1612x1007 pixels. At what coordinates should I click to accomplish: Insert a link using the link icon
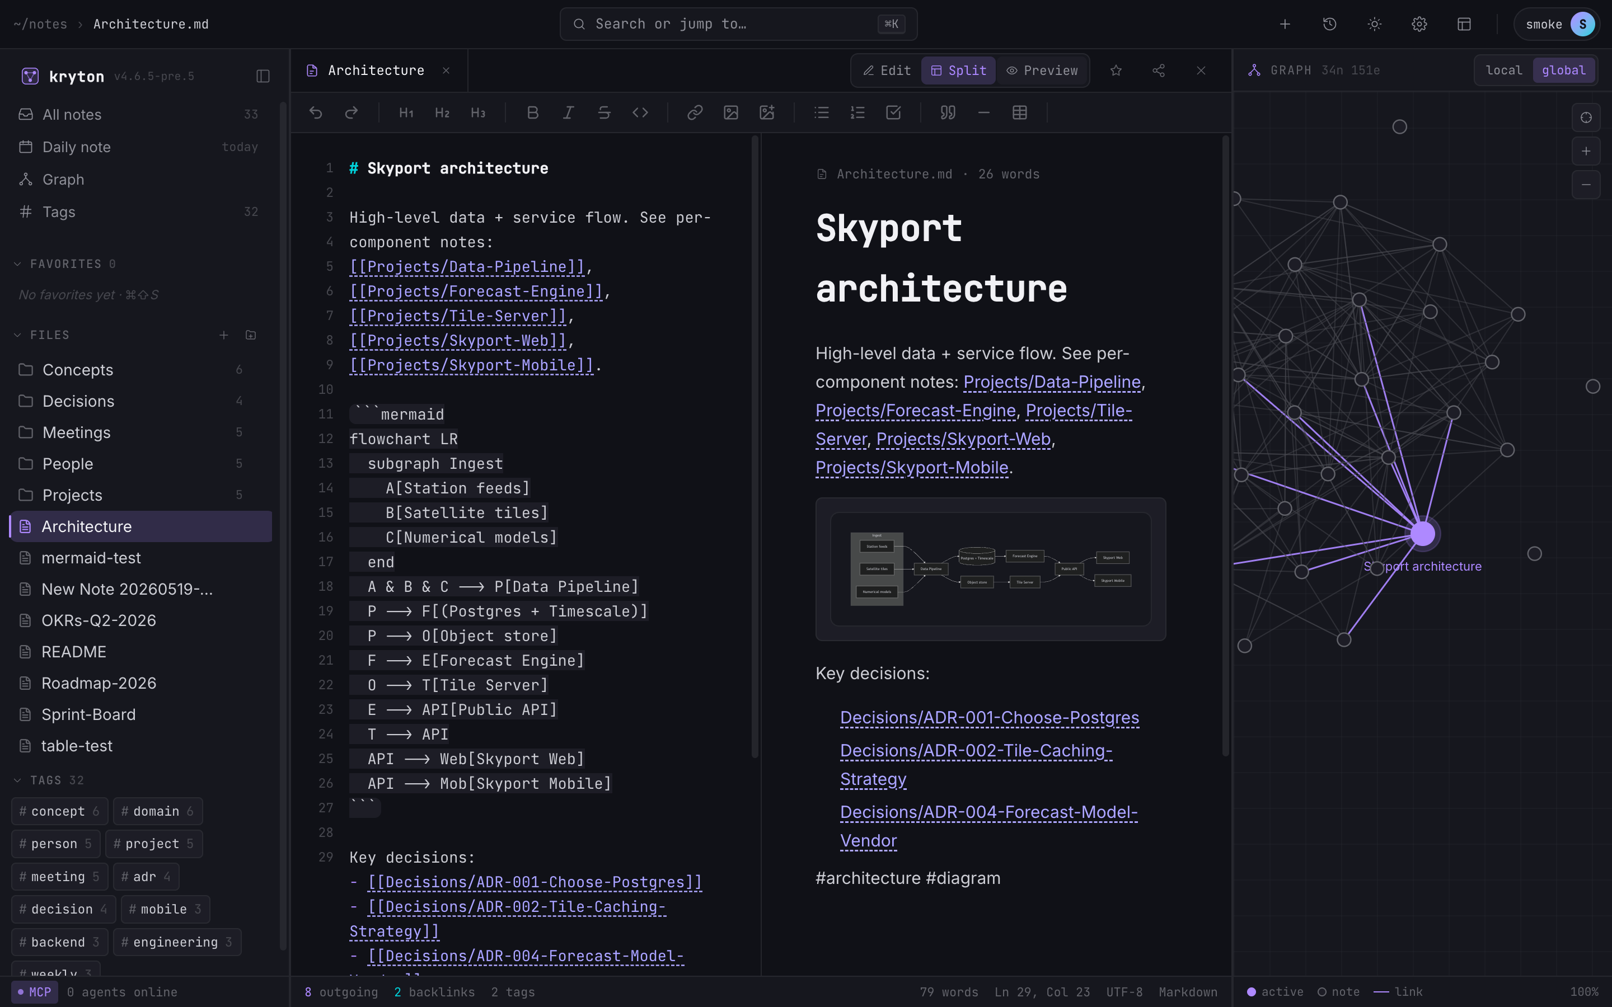[695, 112]
